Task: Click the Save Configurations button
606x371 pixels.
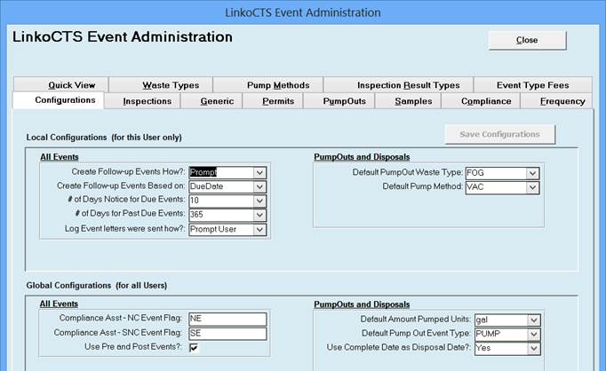Action: click(x=499, y=134)
